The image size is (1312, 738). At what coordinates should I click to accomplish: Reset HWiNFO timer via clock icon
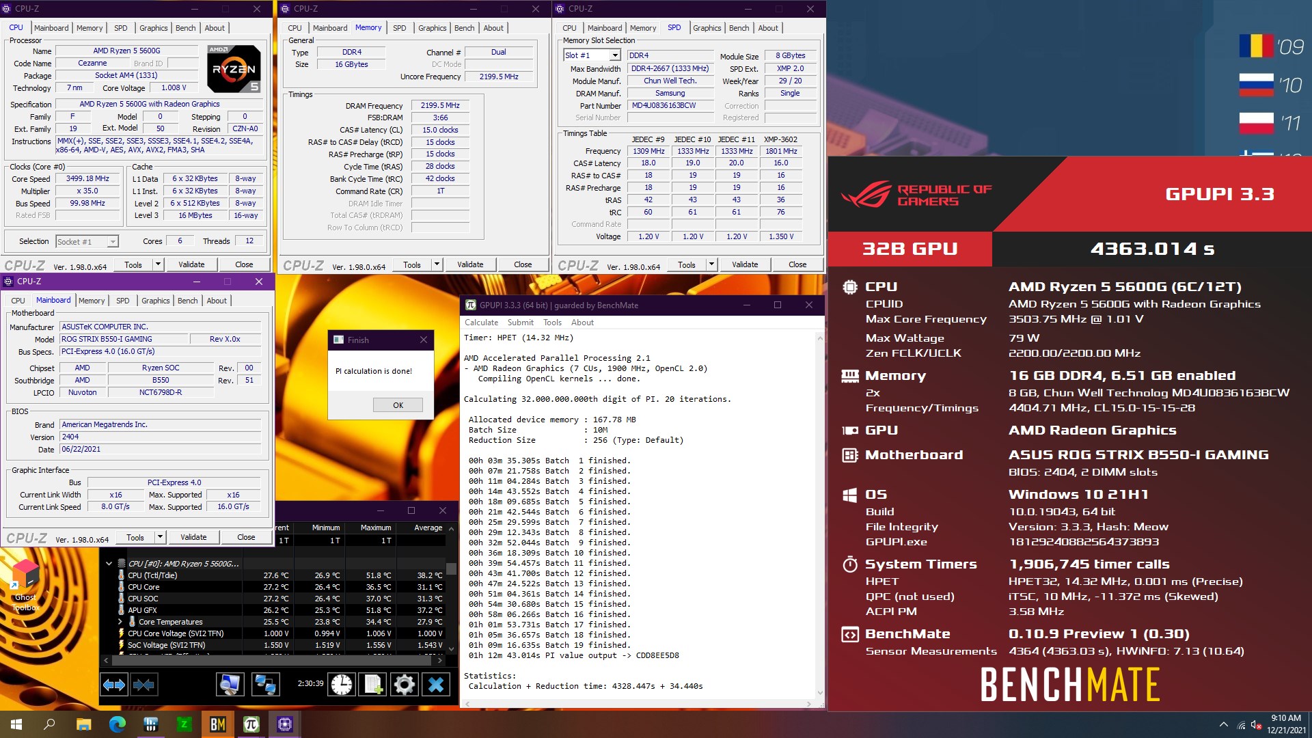click(341, 684)
